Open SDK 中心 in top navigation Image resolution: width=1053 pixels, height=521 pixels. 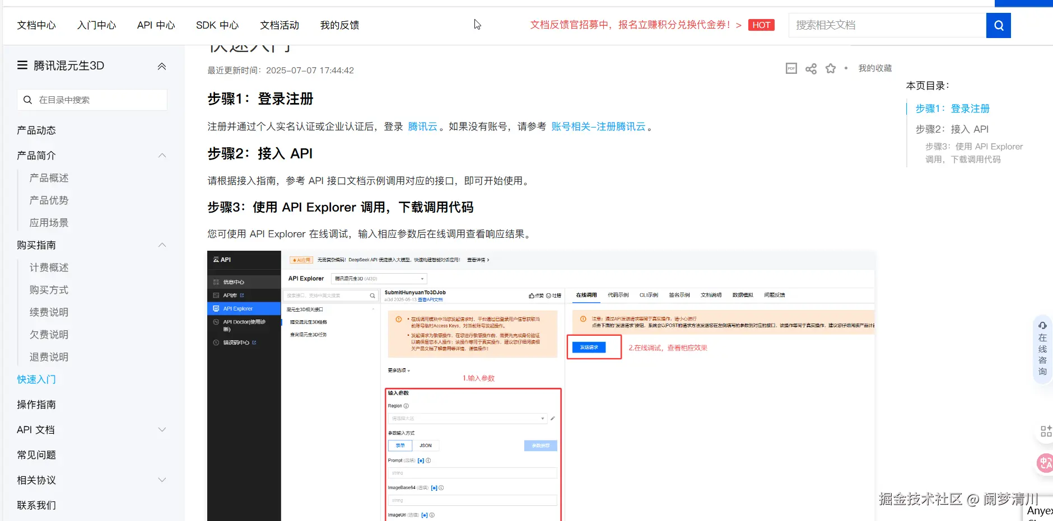pos(217,25)
